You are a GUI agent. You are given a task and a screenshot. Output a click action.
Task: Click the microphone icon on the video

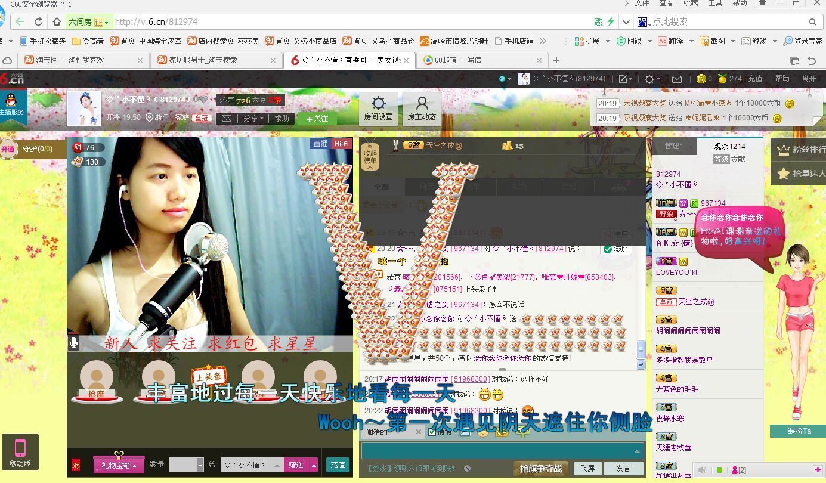[x=74, y=342]
